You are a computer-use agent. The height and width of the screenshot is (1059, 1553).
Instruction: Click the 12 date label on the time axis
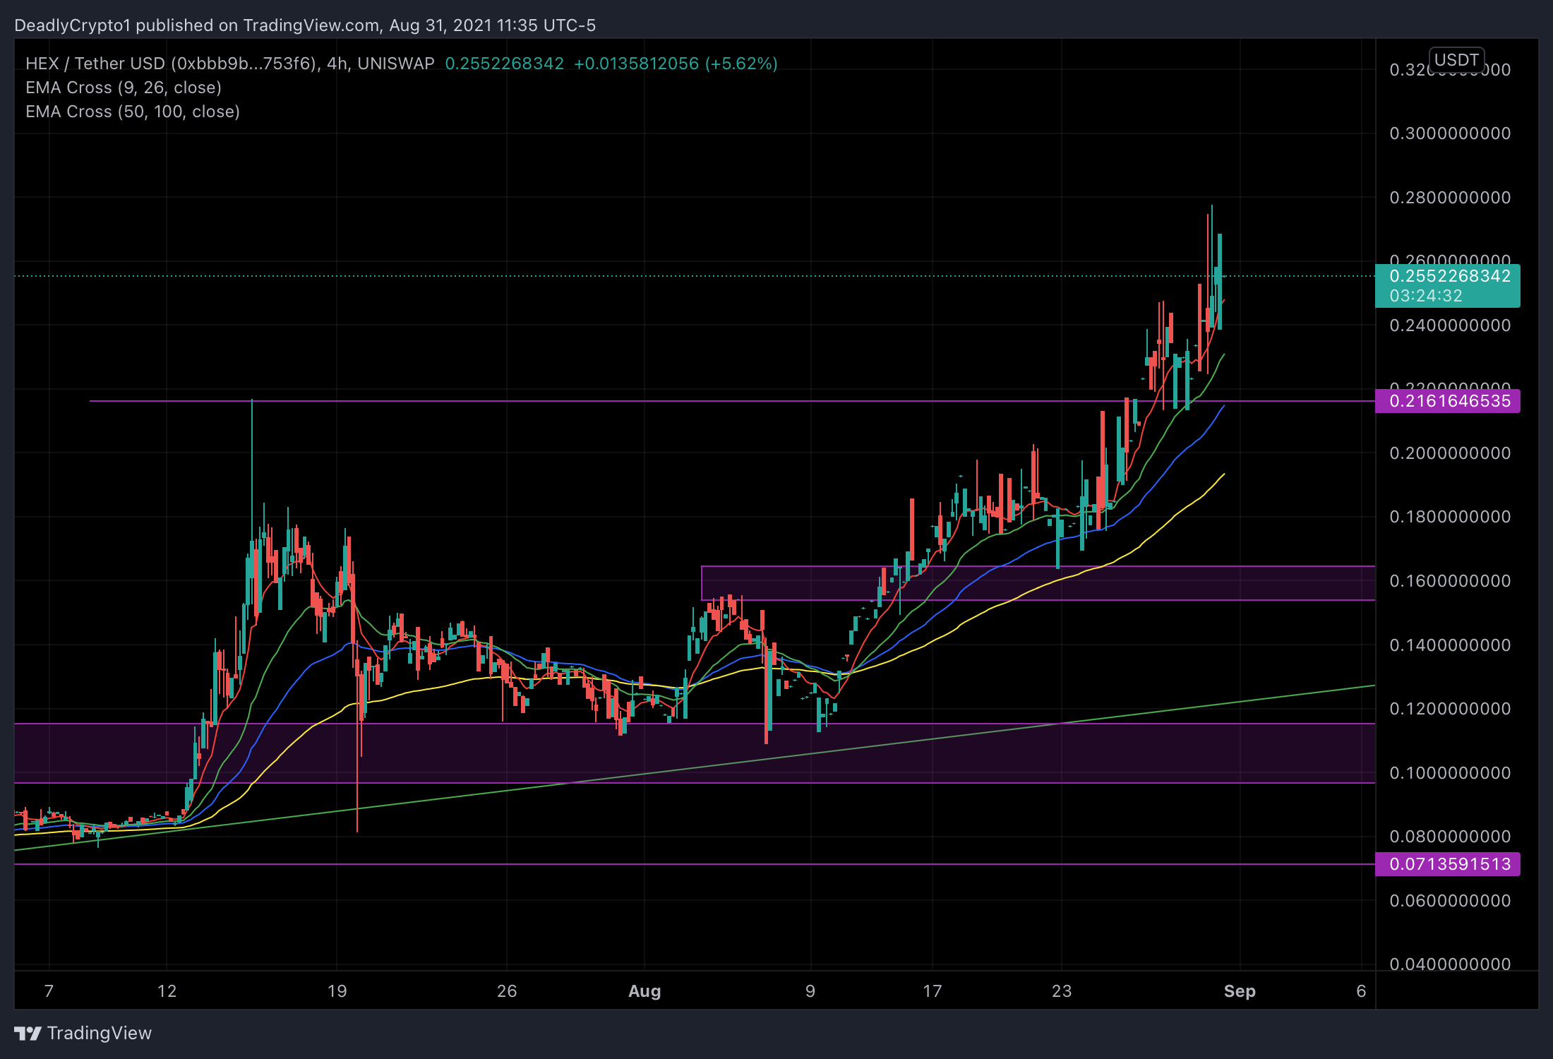click(167, 991)
